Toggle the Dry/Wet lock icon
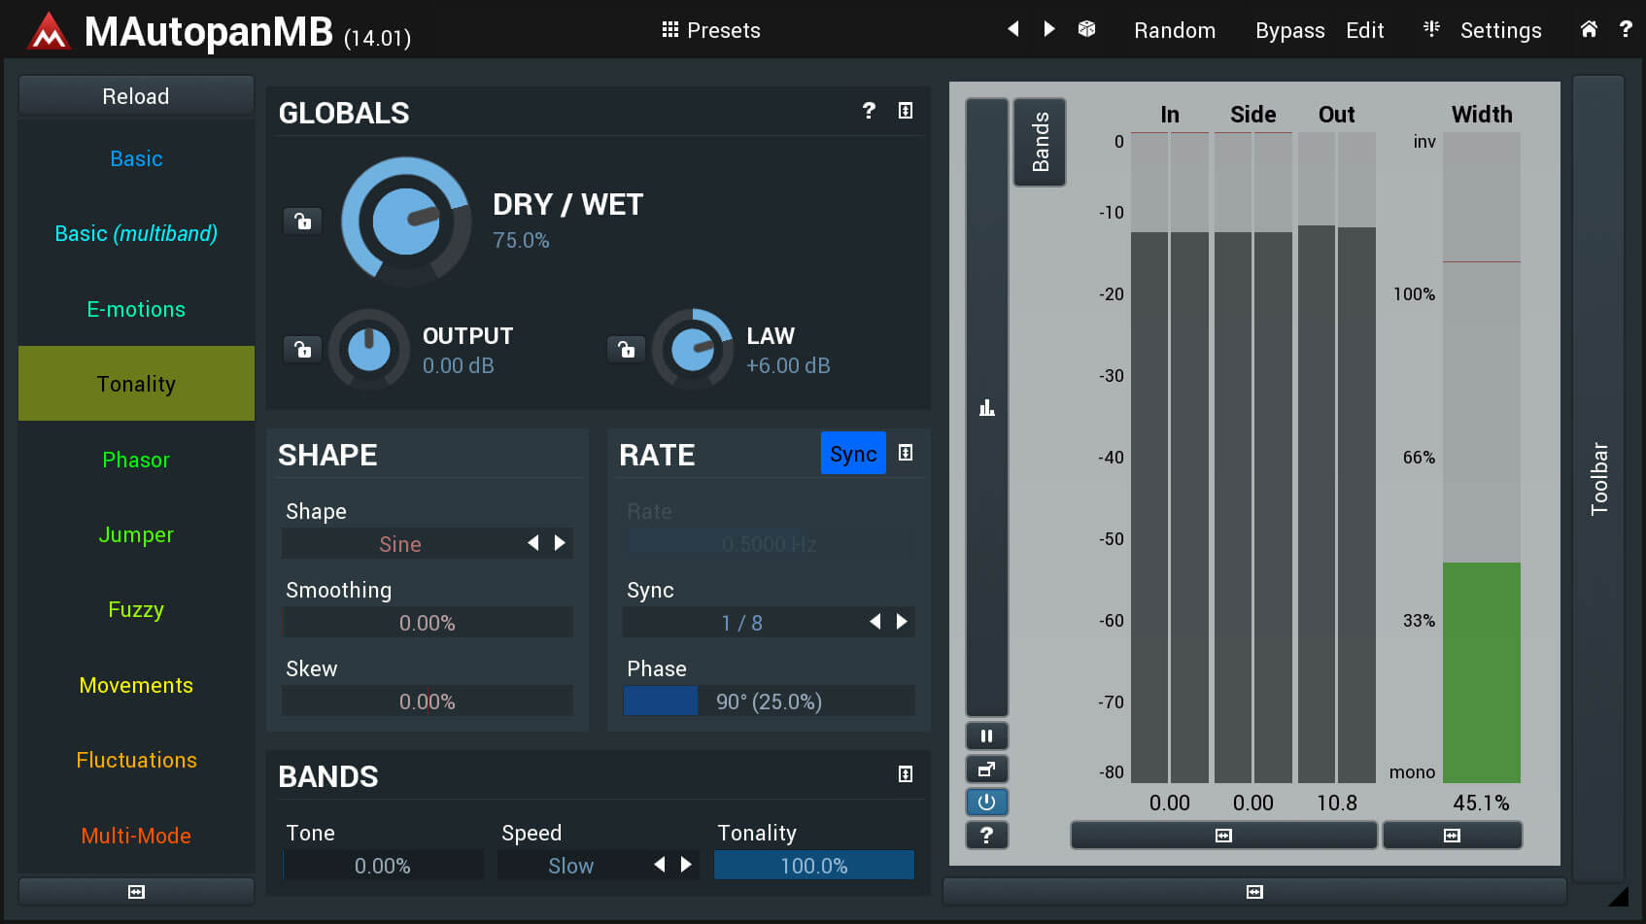The height and width of the screenshot is (924, 1646). click(x=302, y=221)
